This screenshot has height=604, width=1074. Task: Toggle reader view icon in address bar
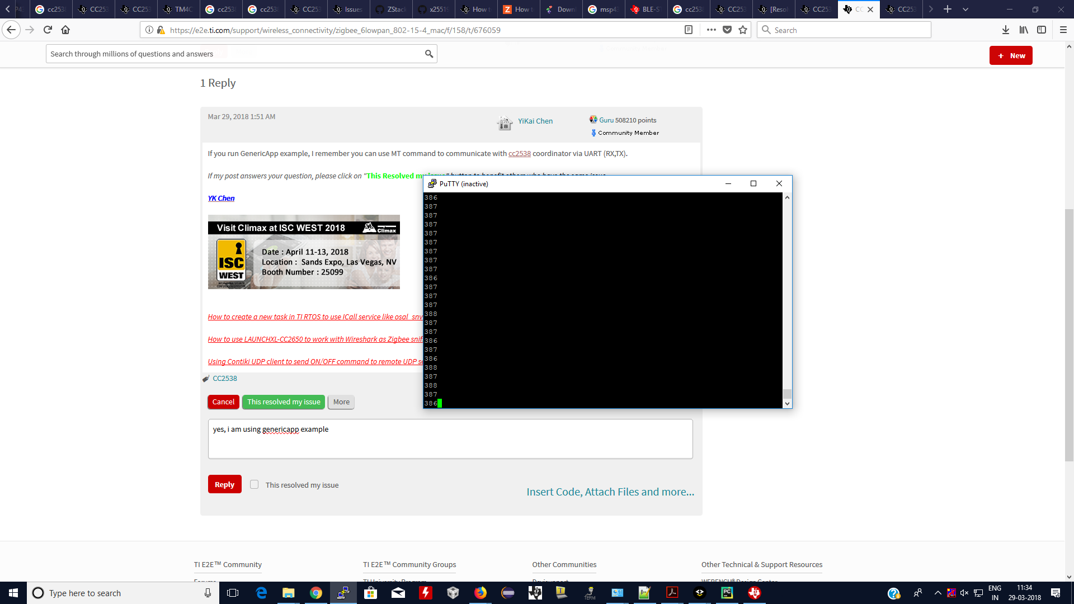[689, 30]
